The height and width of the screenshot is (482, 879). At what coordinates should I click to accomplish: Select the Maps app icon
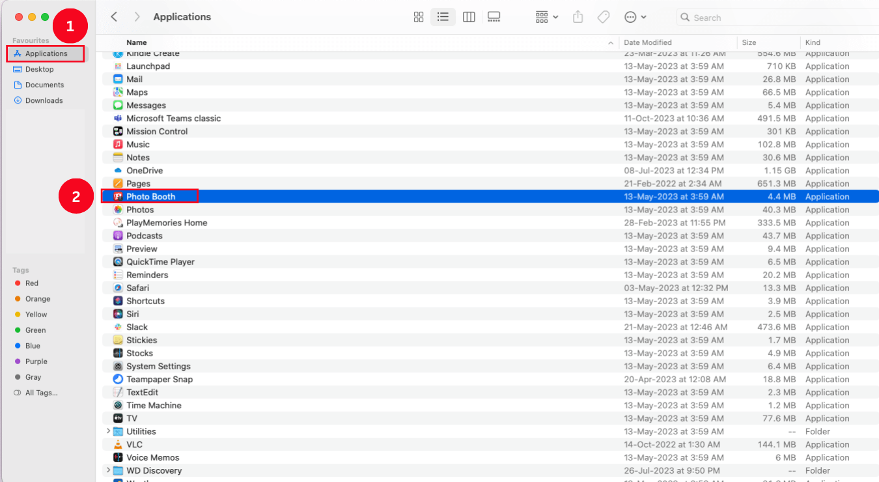(118, 92)
